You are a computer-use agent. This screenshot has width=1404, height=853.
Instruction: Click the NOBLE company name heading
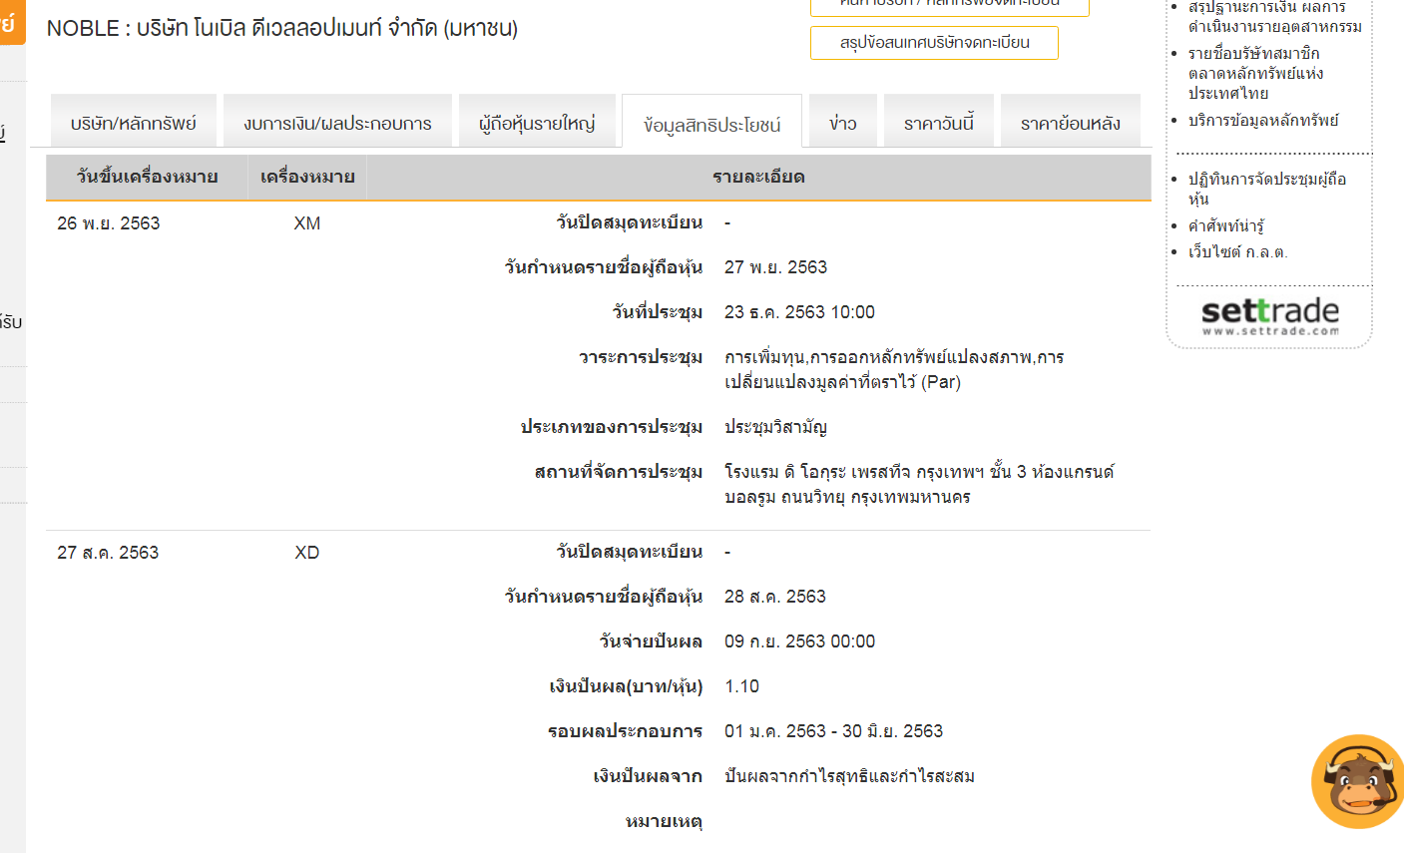click(282, 28)
